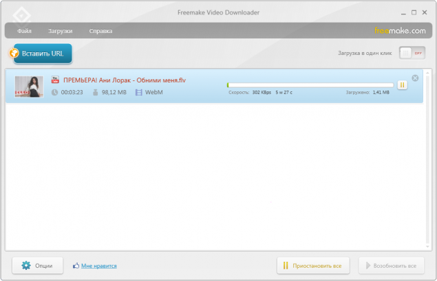This screenshot has width=437, height=281.
Task: Open the Справка menu
Action: pos(100,31)
